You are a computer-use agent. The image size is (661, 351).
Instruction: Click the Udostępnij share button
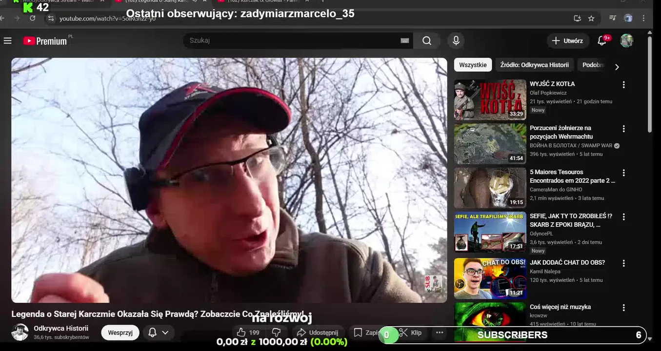coord(318,332)
